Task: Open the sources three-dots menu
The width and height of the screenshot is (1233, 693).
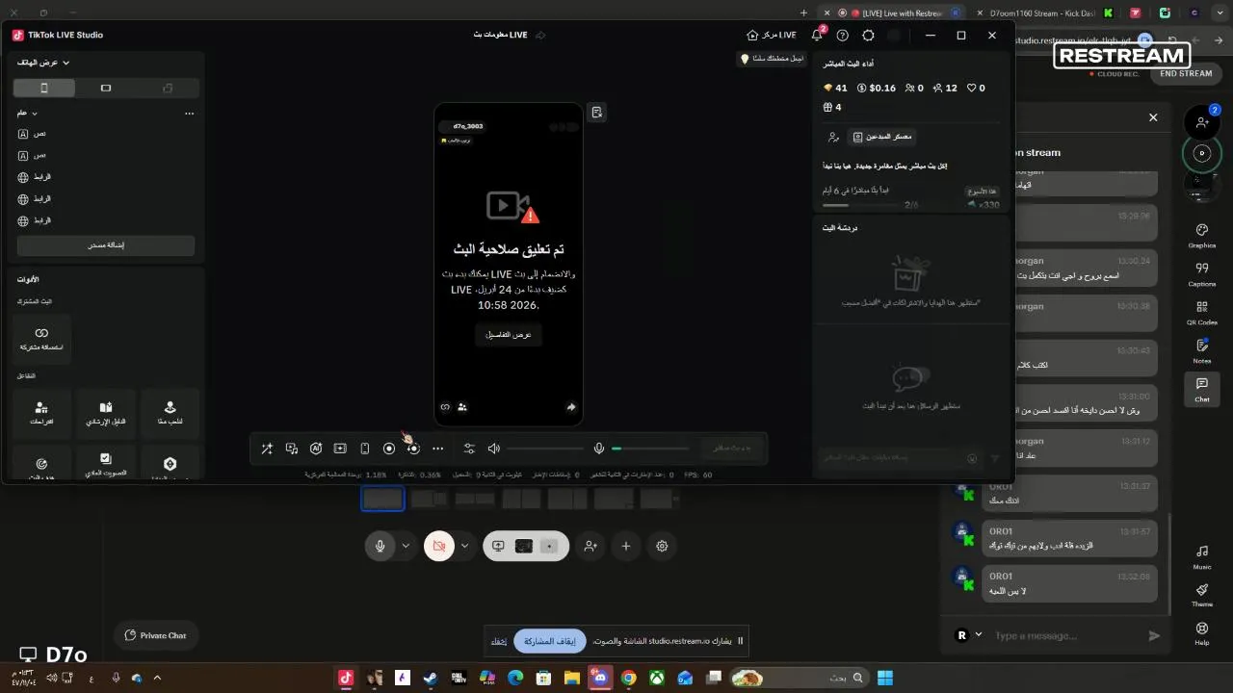Action: 189,114
